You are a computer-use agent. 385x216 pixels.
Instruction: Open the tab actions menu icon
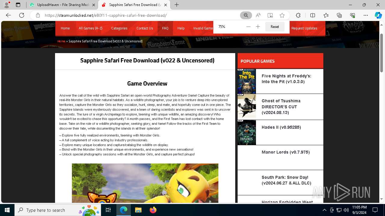(18, 5)
